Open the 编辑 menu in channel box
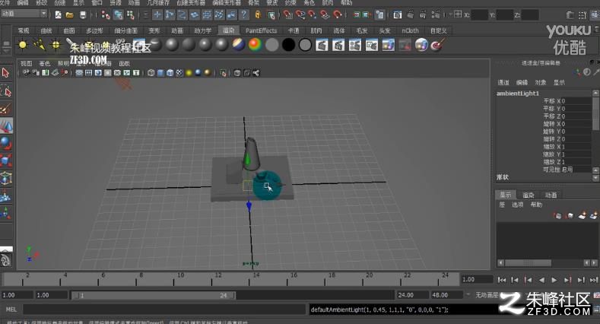 click(x=522, y=82)
